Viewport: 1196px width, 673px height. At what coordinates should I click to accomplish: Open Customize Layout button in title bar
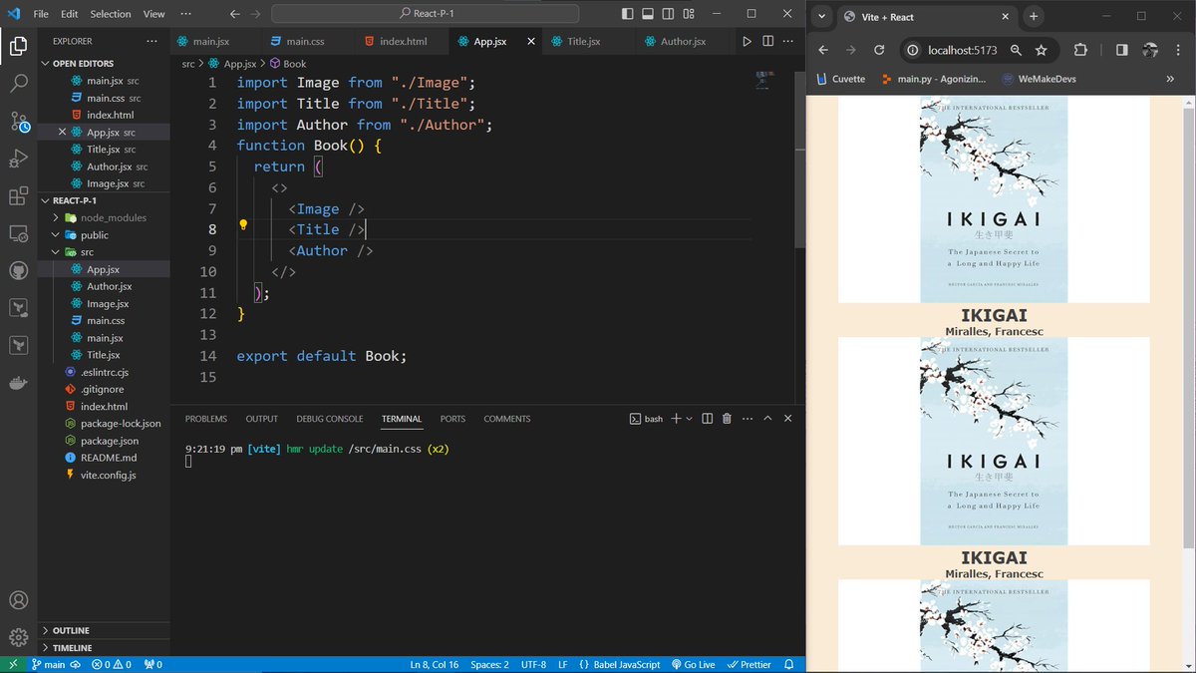click(x=689, y=14)
